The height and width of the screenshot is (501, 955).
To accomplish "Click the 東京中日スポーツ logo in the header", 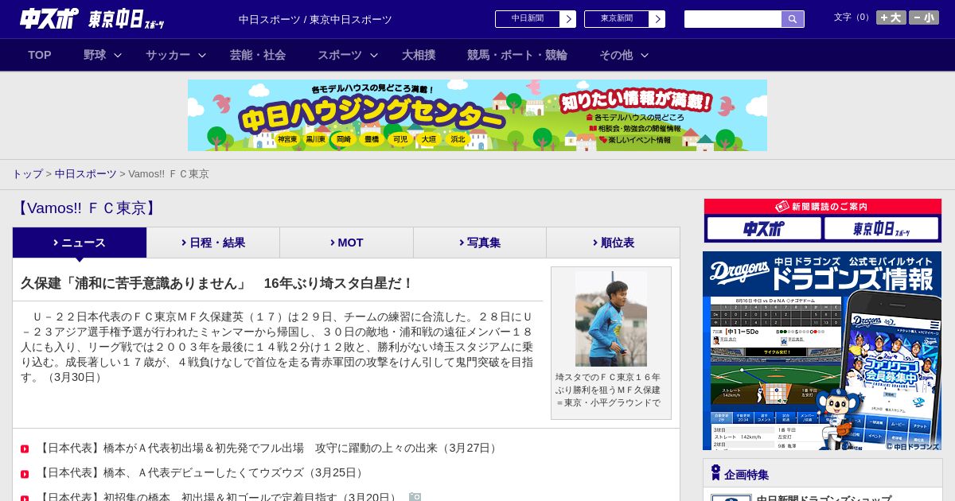I will [x=127, y=19].
